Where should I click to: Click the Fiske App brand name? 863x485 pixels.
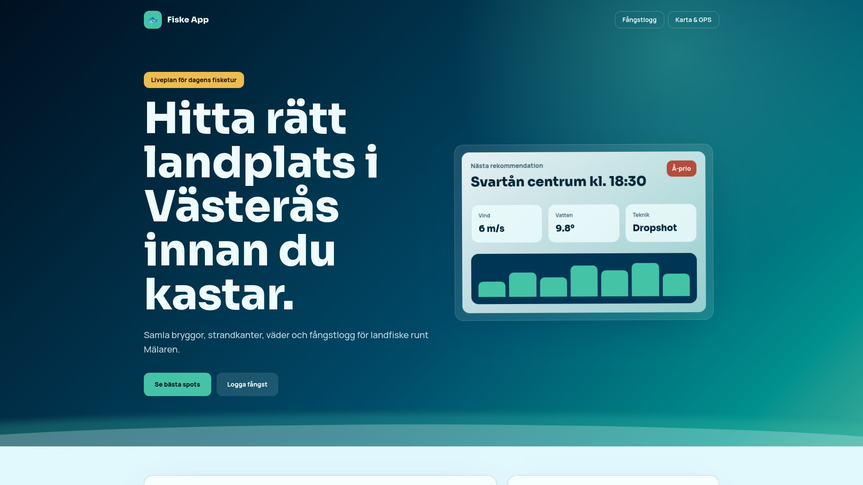pos(188,20)
